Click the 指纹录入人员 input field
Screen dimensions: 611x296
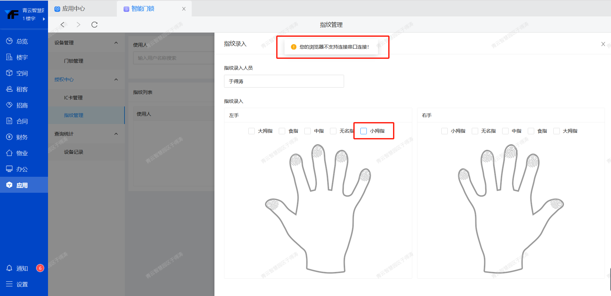click(284, 81)
